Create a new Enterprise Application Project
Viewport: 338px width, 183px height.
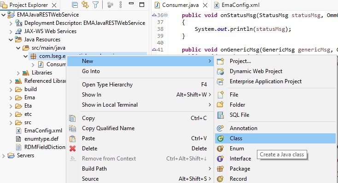click(275, 81)
